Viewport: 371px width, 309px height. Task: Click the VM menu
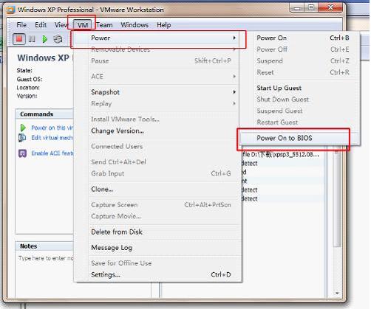click(x=83, y=25)
